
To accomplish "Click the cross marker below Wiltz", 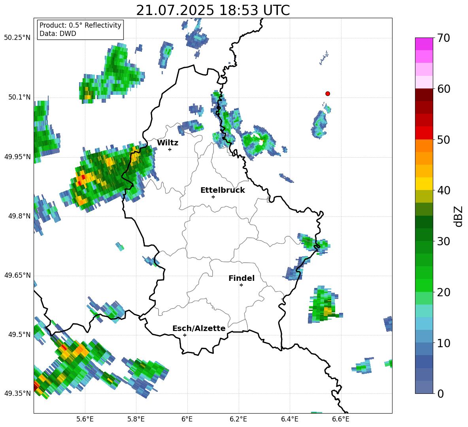I will [x=170, y=149].
